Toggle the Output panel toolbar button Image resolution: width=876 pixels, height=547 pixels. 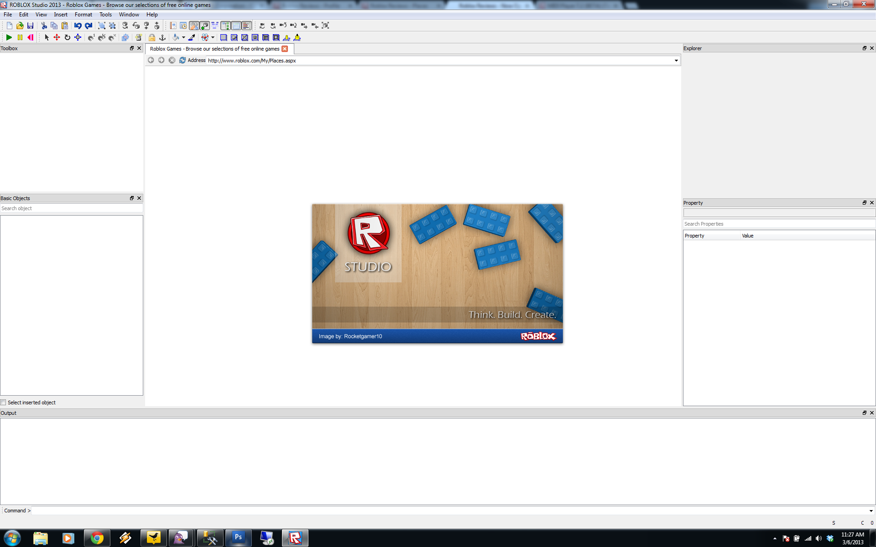coord(246,26)
